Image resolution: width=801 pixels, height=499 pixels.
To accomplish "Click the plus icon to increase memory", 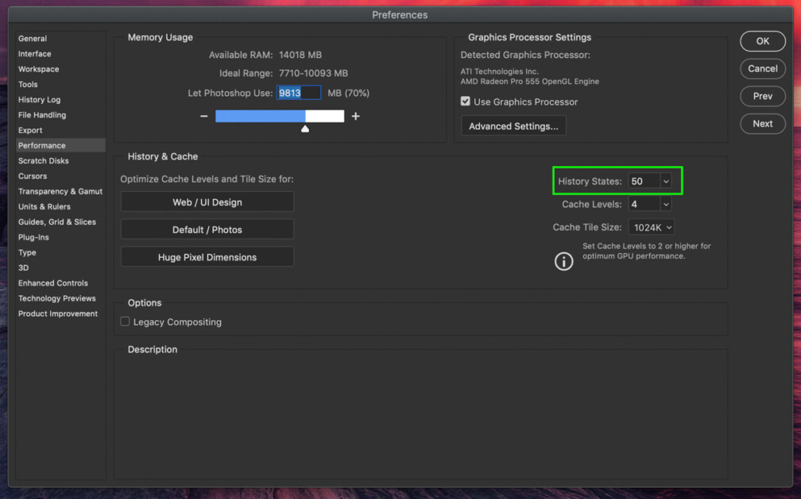I will [x=355, y=117].
